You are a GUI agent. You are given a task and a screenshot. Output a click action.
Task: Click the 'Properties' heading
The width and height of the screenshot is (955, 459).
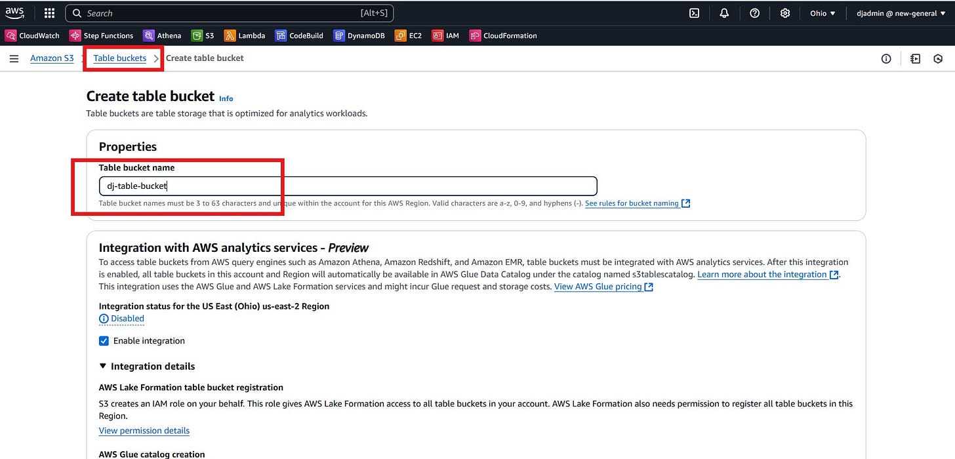coord(128,147)
